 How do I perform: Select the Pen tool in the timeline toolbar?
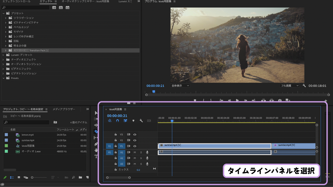(x=96, y=144)
